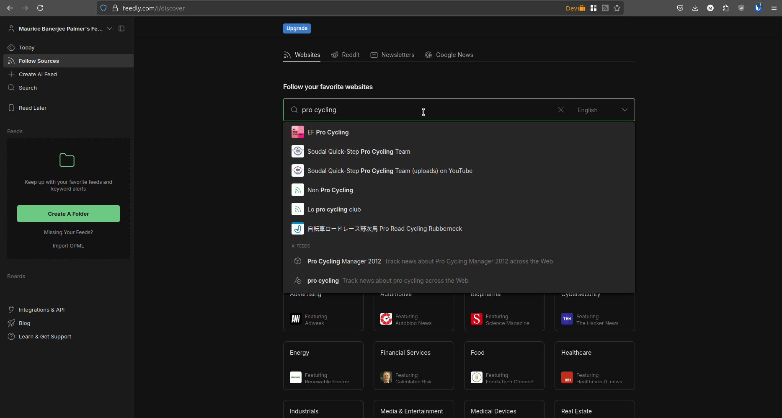Screen dimensions: 782x418
Task: Bookmark the page with star icon
Action: (x=617, y=8)
